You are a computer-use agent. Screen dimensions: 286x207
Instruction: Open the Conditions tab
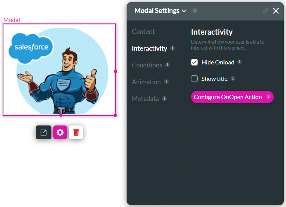point(147,65)
